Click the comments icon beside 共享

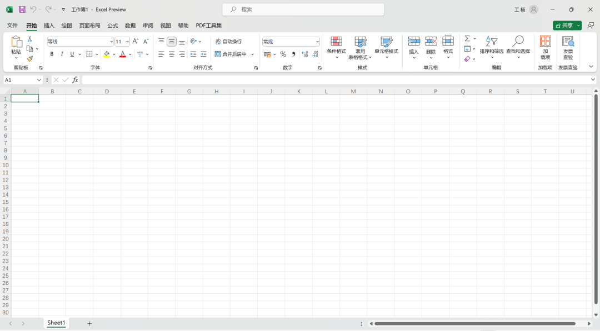(x=591, y=25)
